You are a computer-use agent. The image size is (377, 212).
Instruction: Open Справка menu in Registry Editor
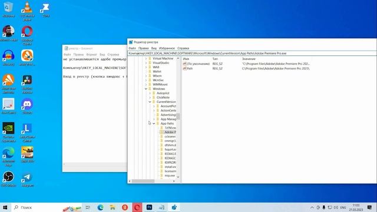point(183,48)
